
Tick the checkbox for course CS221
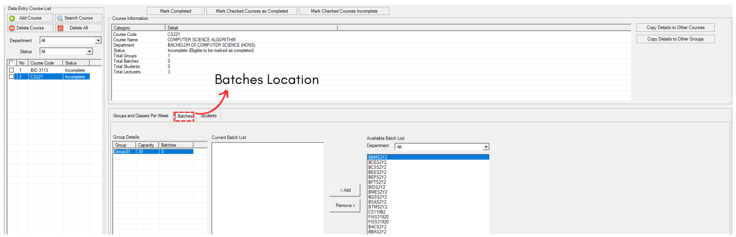pyautogui.click(x=12, y=77)
